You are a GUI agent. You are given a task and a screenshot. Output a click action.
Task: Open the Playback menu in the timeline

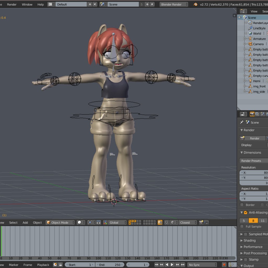43,265
